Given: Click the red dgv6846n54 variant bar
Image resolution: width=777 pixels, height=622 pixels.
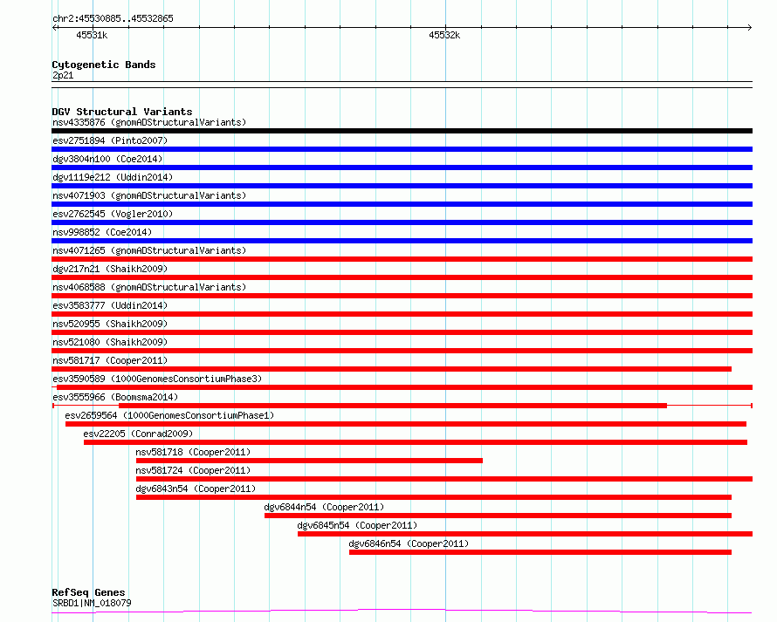Looking at the screenshot, I should click(x=540, y=552).
